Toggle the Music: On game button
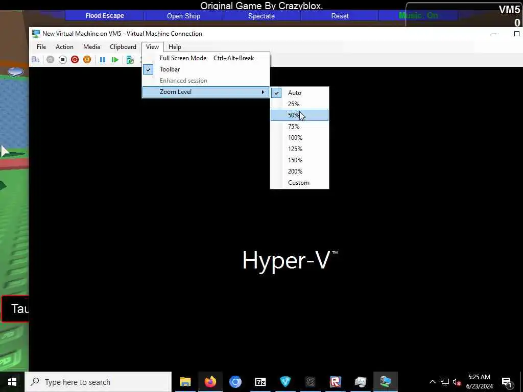This screenshot has height=392, width=523. [x=418, y=16]
